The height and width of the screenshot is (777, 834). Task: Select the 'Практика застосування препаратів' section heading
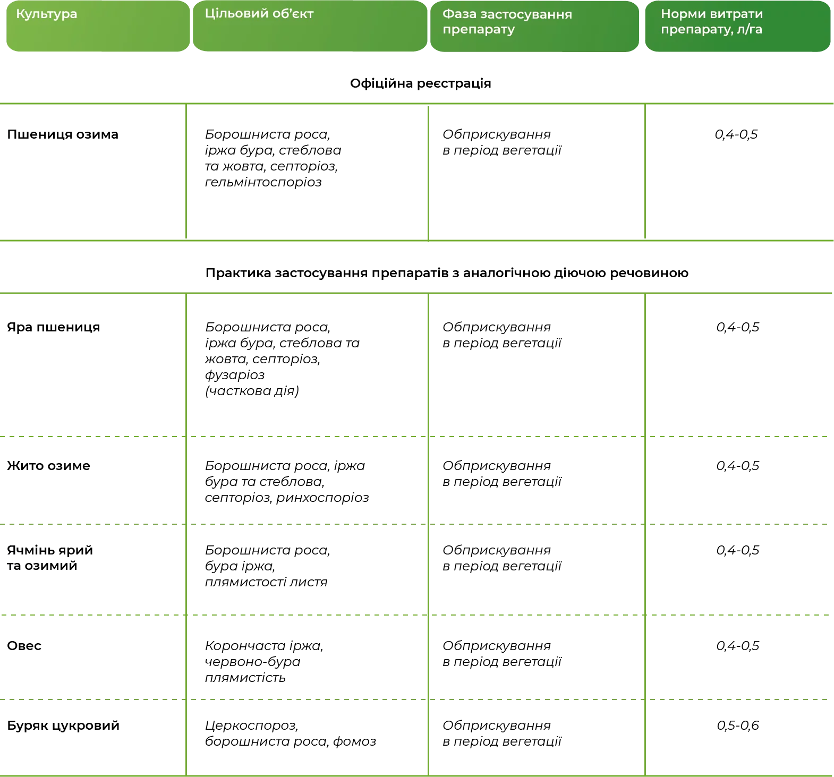coord(447,273)
